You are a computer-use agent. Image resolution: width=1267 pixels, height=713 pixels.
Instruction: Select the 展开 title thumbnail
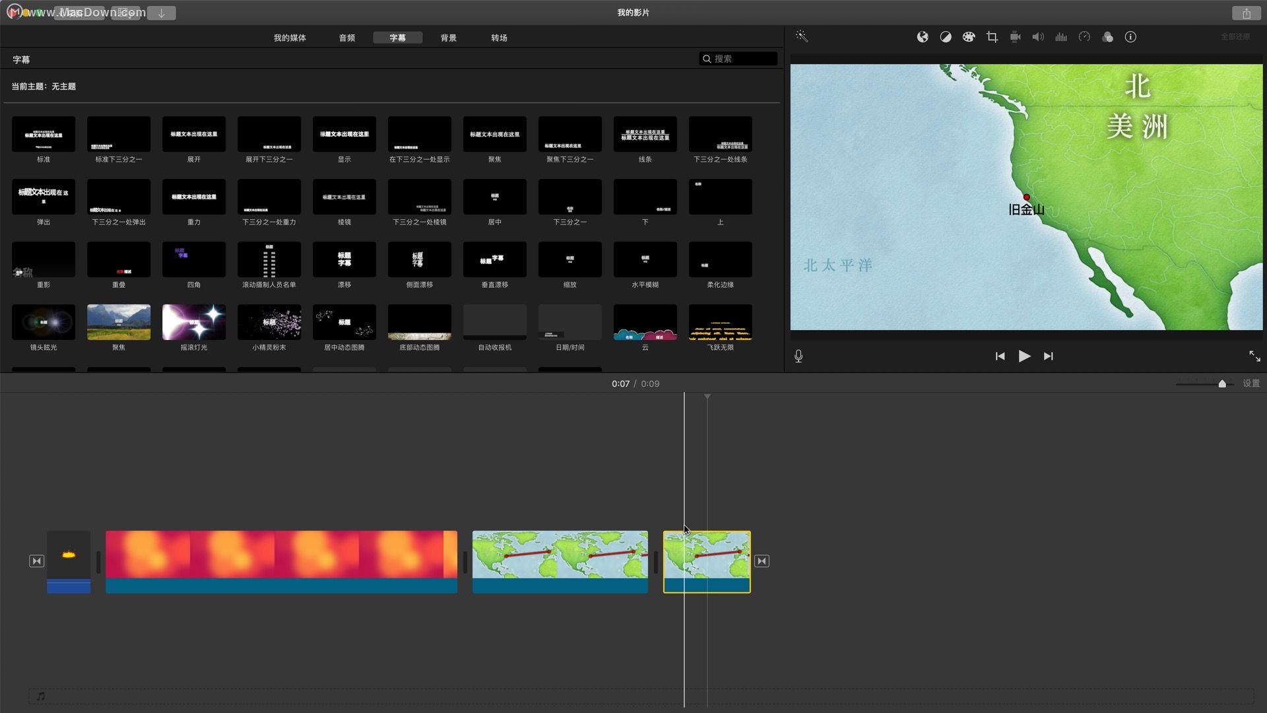[194, 134]
